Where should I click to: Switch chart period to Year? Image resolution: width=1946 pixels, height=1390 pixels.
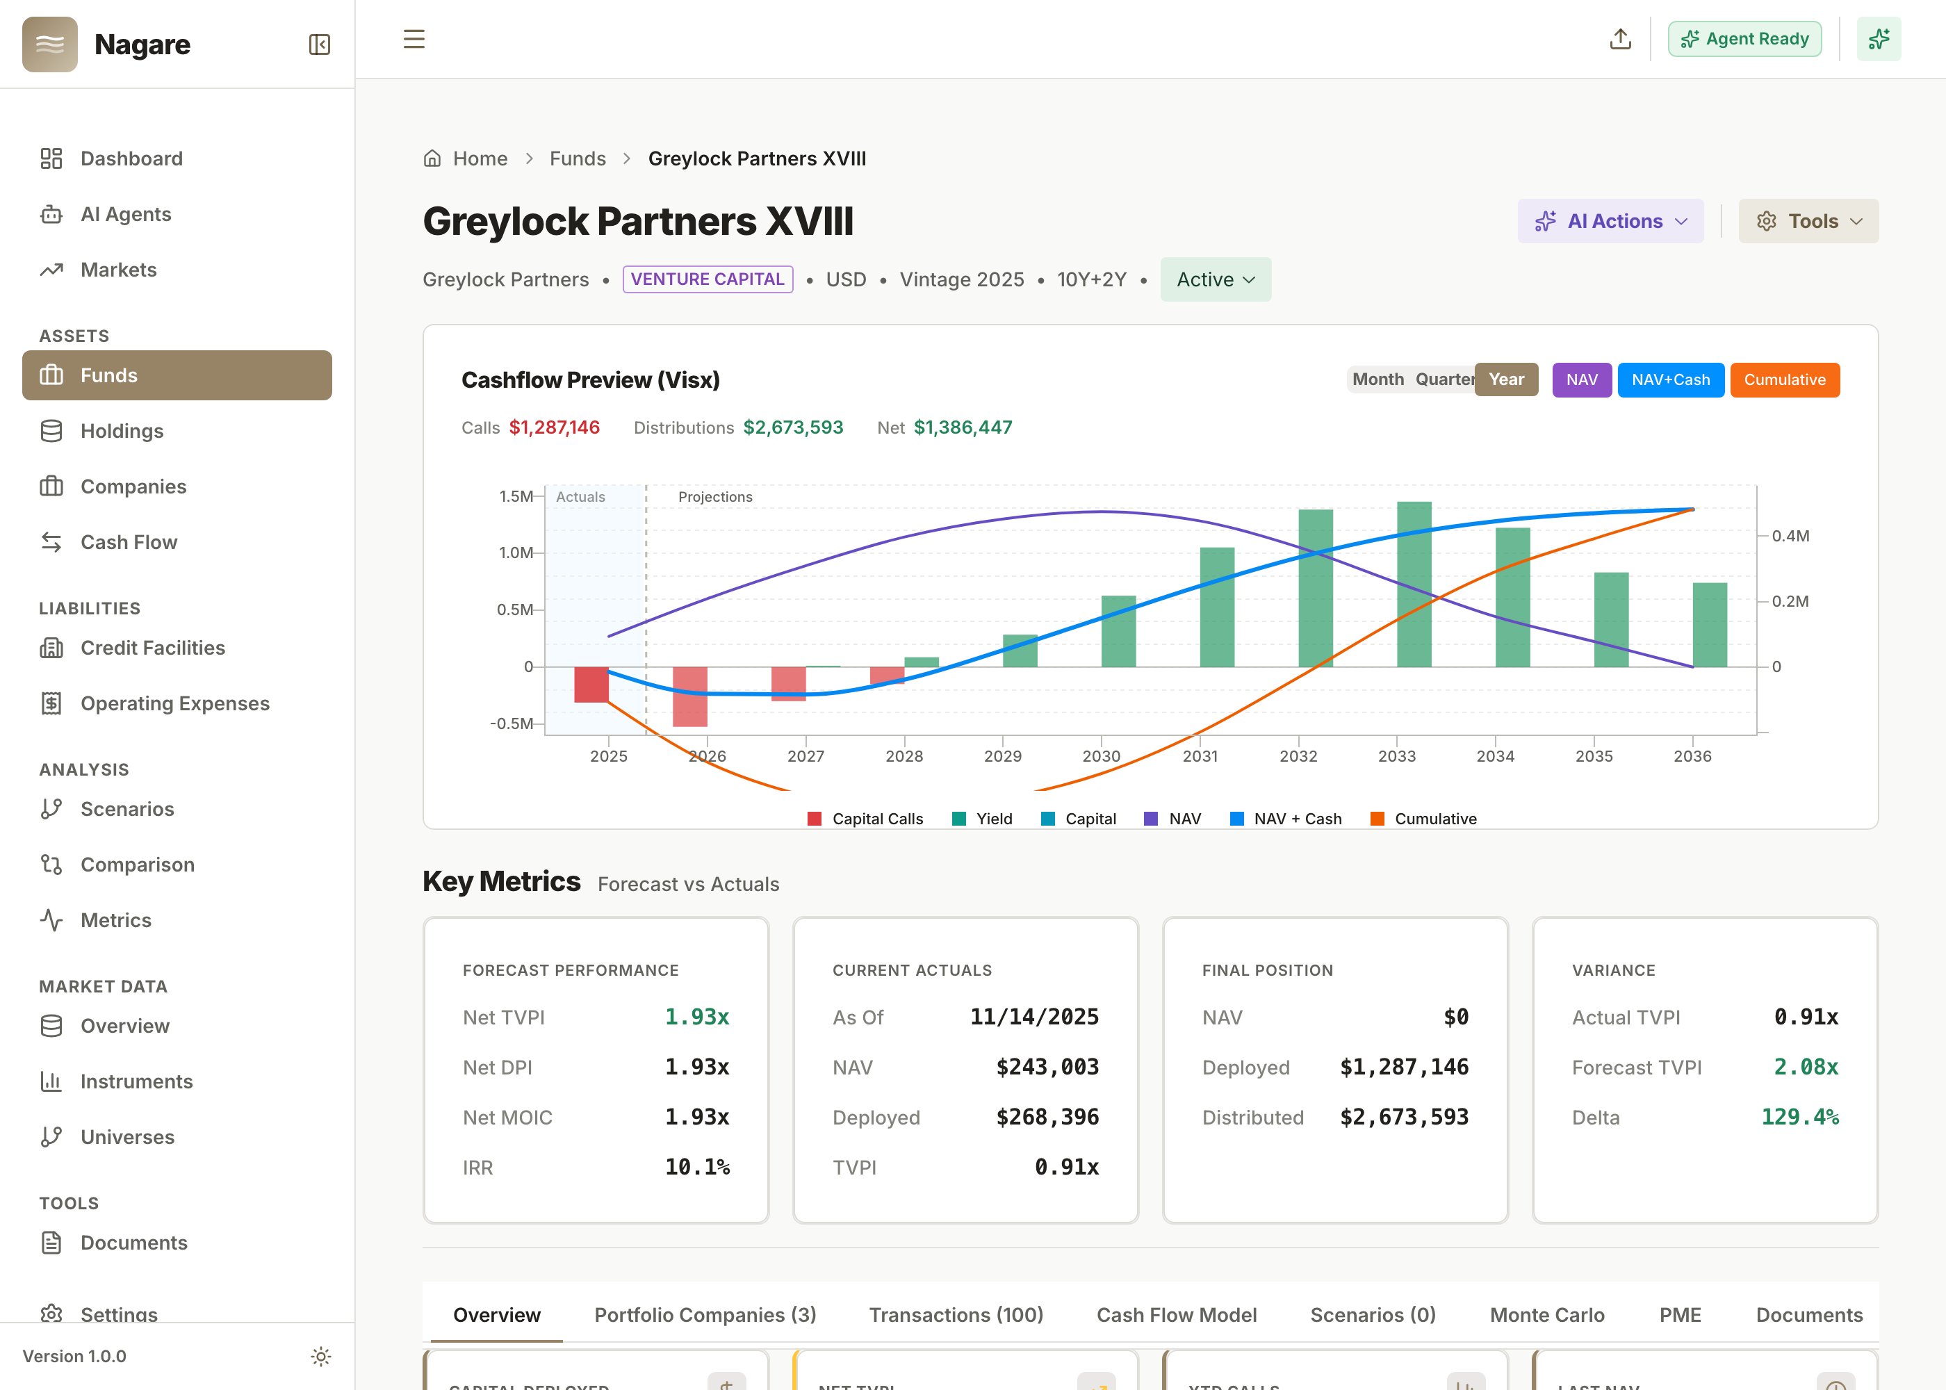click(1506, 379)
